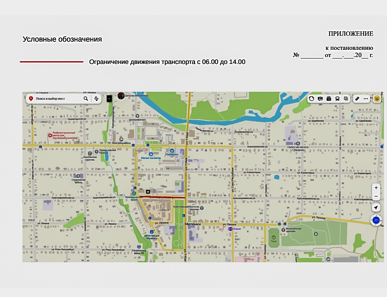
Task: Zoom in with the plus button
Action: tap(376, 188)
